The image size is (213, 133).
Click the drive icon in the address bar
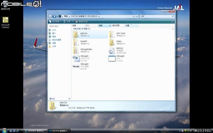coord(60,16)
